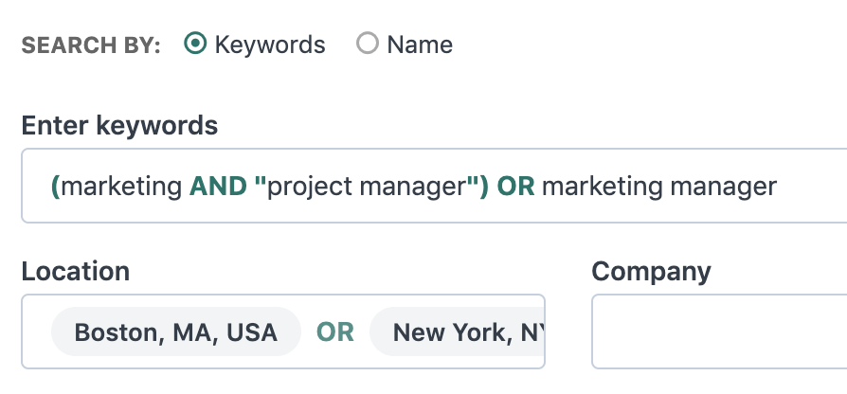This screenshot has width=847, height=394.
Task: Click the AND operator in the keyword query
Action: [x=218, y=187]
